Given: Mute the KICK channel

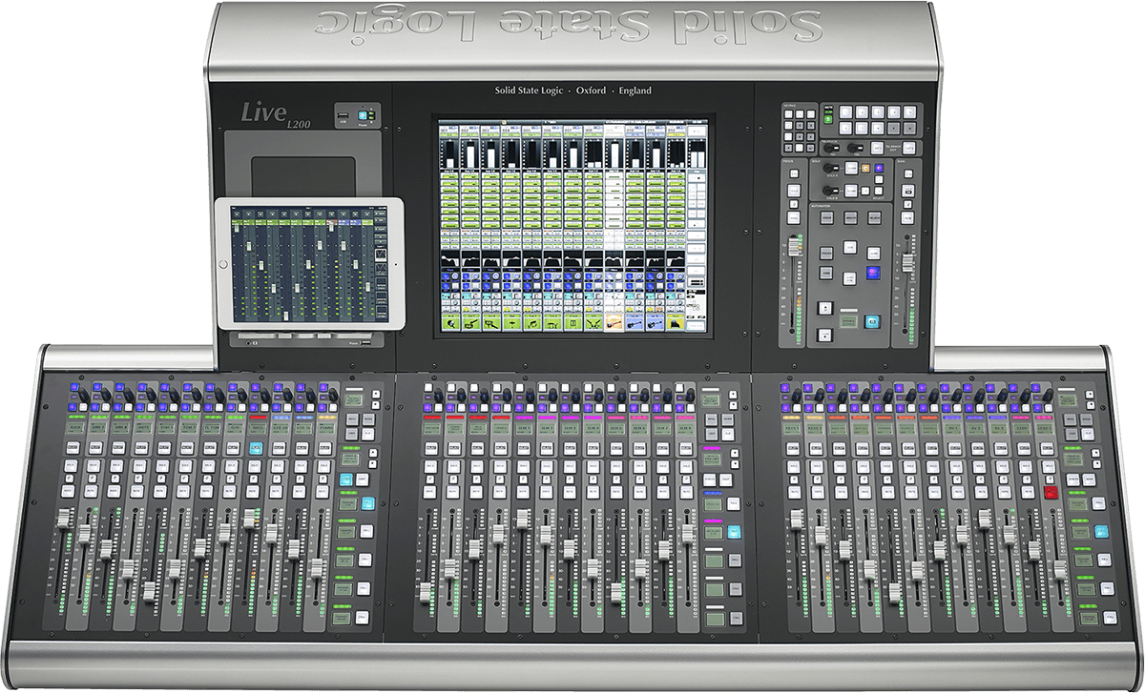Looking at the screenshot, I should pos(69,492).
